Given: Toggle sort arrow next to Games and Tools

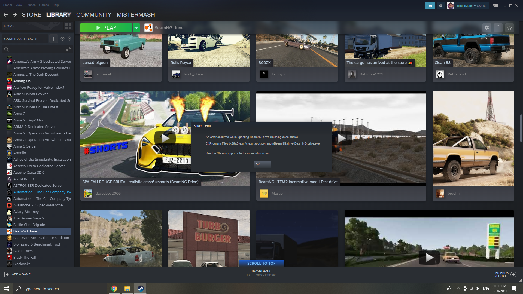Looking at the screenshot, I should click(x=54, y=39).
